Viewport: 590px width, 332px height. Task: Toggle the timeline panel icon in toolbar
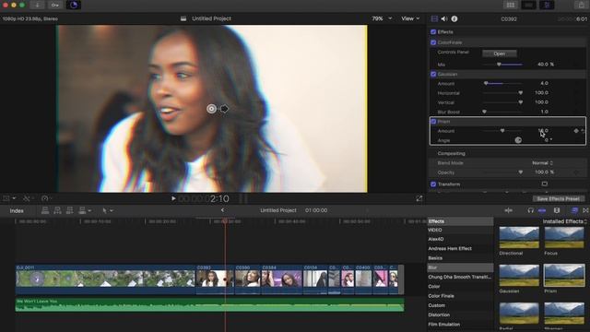click(x=528, y=5)
